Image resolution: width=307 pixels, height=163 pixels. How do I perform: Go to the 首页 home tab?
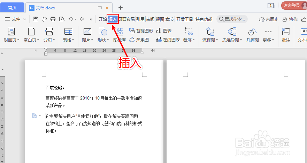(12, 8)
